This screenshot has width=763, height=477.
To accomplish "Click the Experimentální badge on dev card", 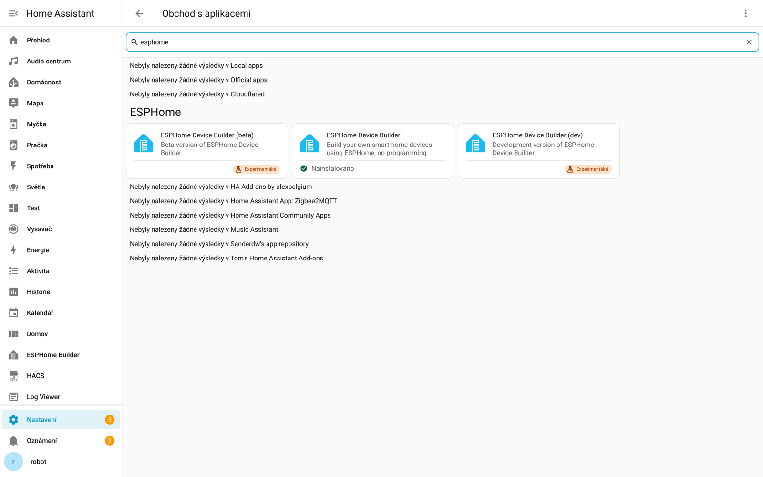I will 588,169.
